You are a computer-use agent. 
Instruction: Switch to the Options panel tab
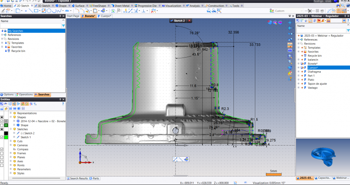pos(7,95)
